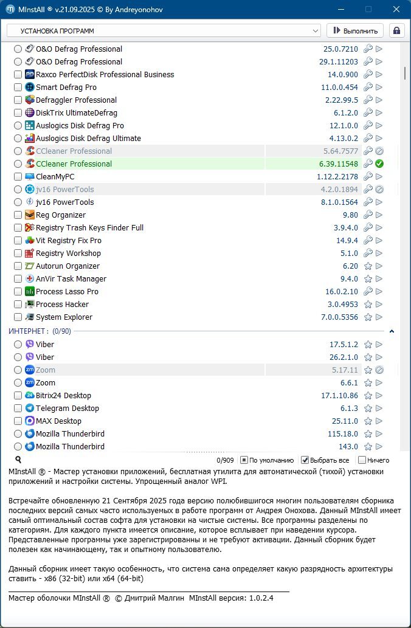Click the green checkmark on CCleaner Professional 6.39.11548
Screen dimensions: 411x628
pos(379,164)
